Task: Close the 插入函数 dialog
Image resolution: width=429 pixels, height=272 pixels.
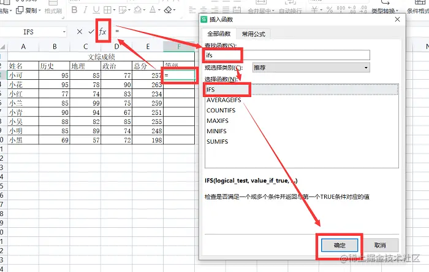Action: 398,19
